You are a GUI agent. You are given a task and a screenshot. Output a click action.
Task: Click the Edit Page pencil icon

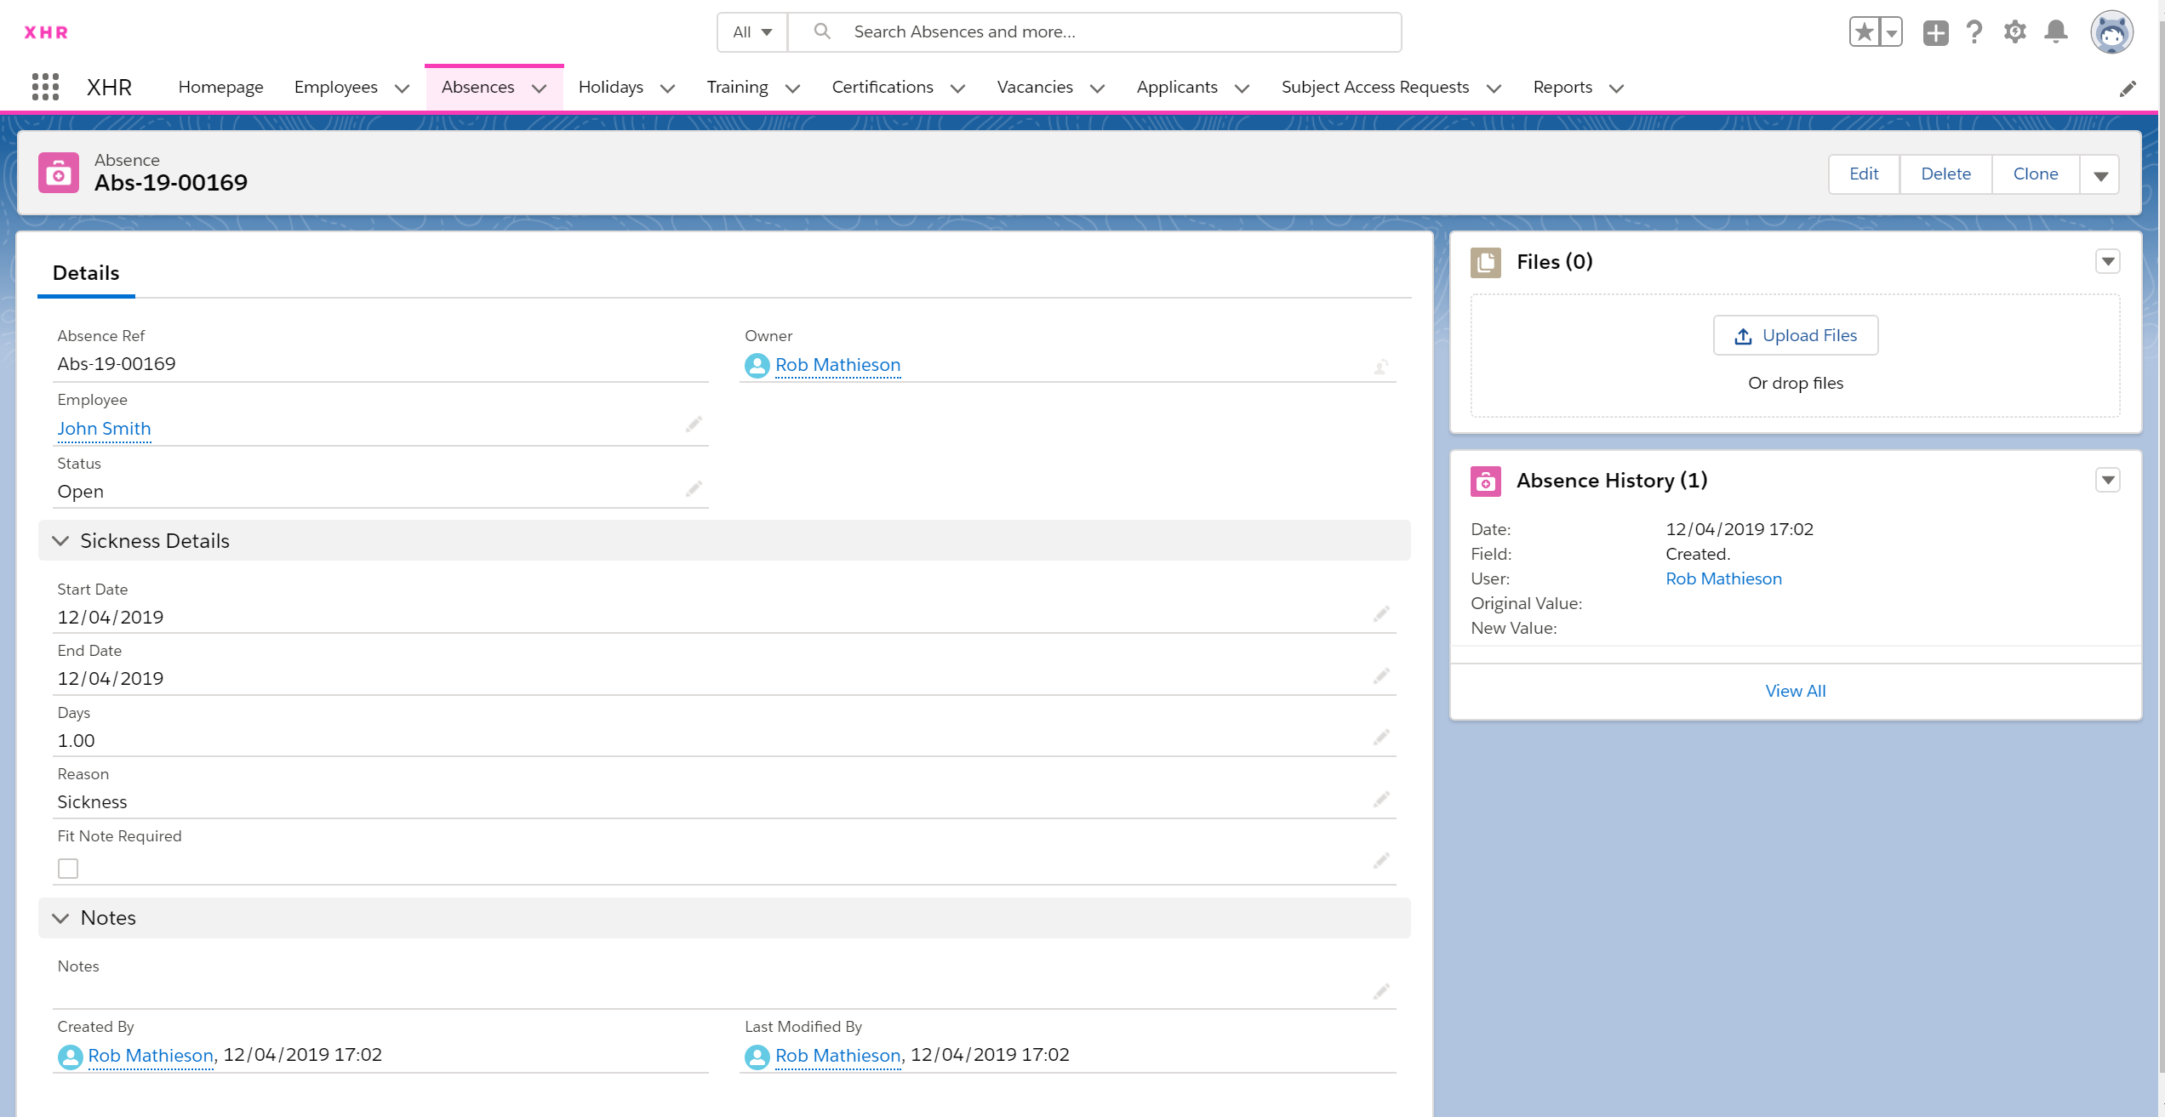click(x=2128, y=88)
